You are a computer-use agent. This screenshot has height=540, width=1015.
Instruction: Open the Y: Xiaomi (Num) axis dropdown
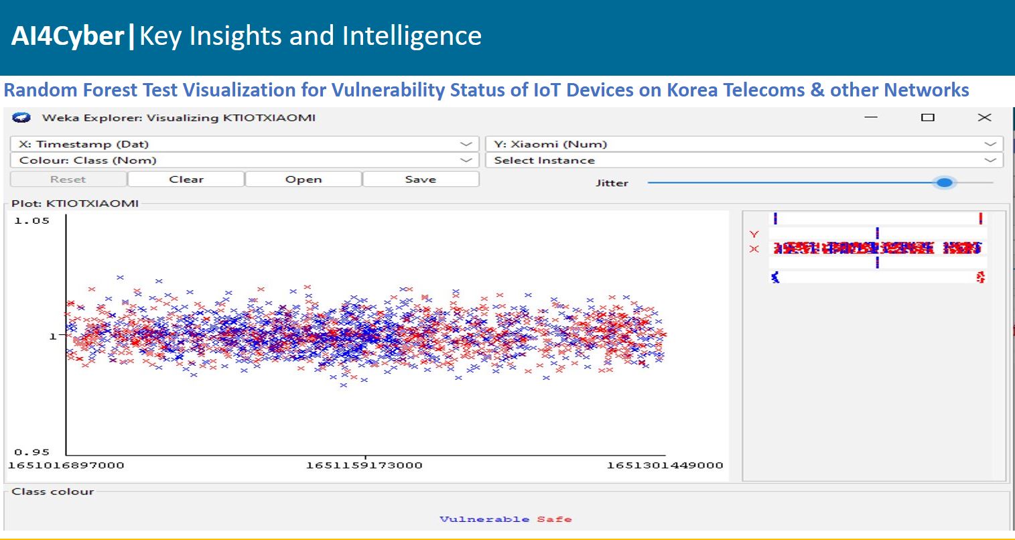click(744, 144)
